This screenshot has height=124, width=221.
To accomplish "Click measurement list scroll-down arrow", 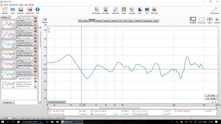I will 40,102.
